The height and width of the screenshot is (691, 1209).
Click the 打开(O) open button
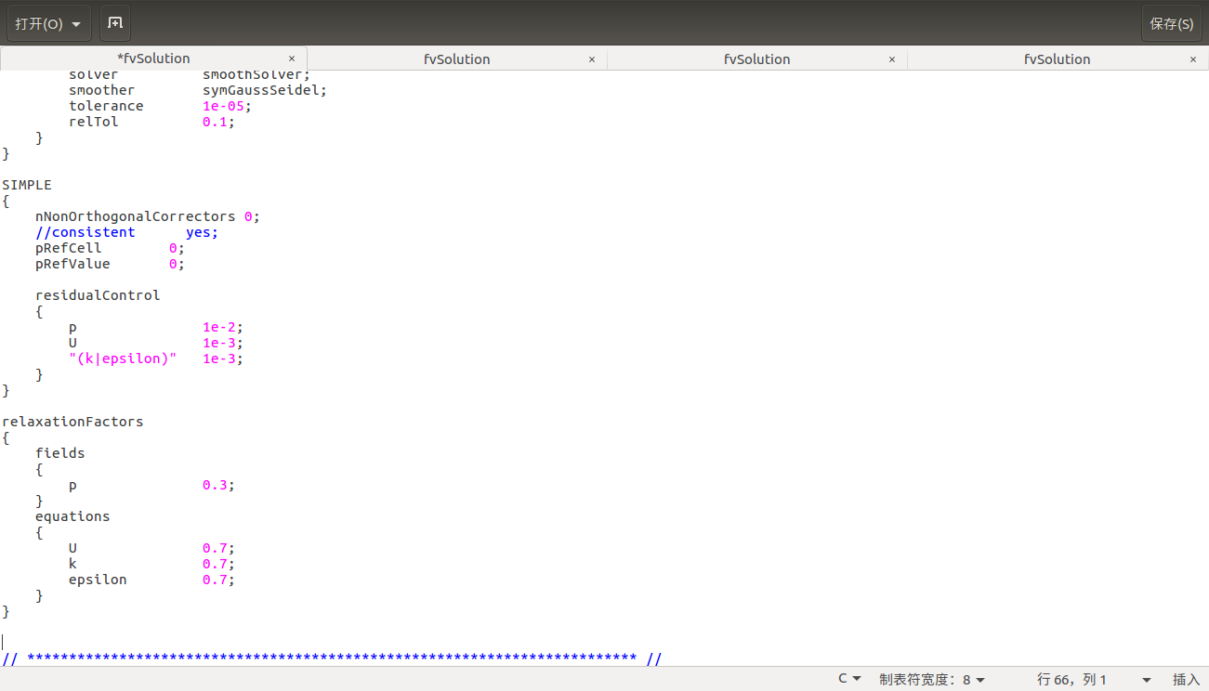coord(39,23)
